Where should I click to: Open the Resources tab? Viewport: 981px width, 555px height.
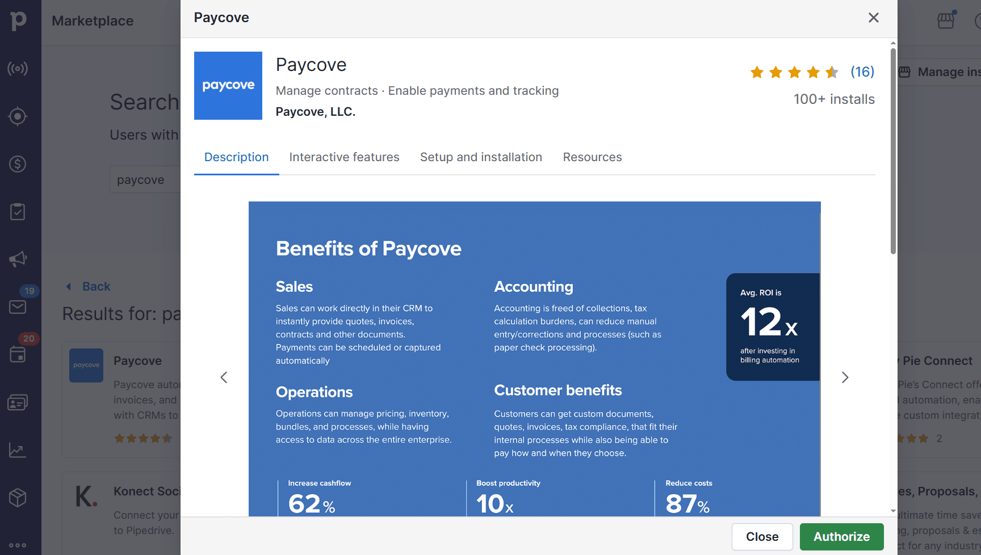tap(592, 157)
